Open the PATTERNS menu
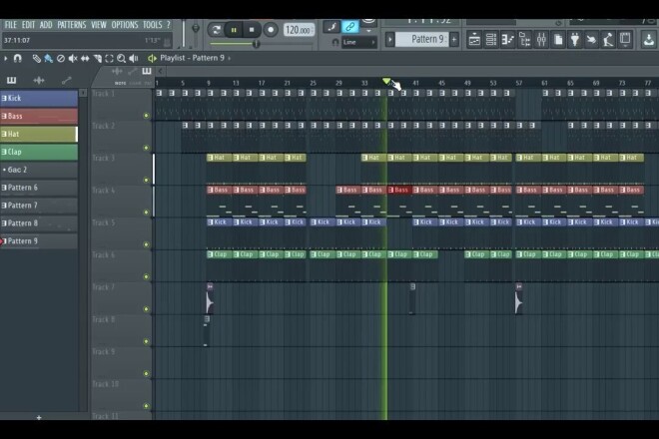Viewport: 659px width, 439px height. tap(72, 25)
